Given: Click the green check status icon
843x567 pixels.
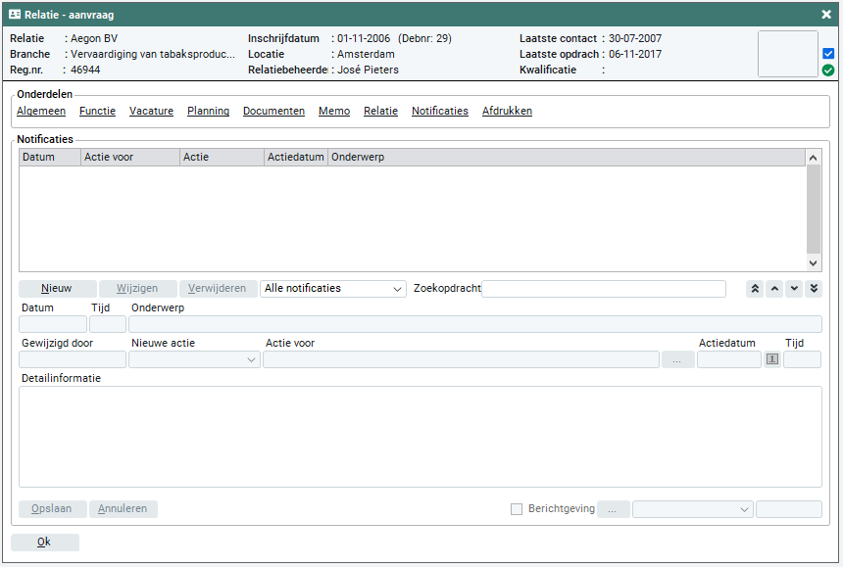Looking at the screenshot, I should pyautogui.click(x=828, y=71).
